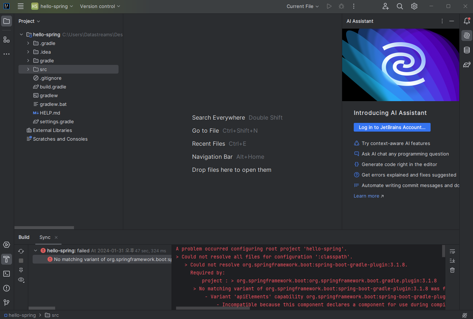Image resolution: width=473 pixels, height=319 pixels.
Task: Expand the gradle folder
Action: [28, 61]
